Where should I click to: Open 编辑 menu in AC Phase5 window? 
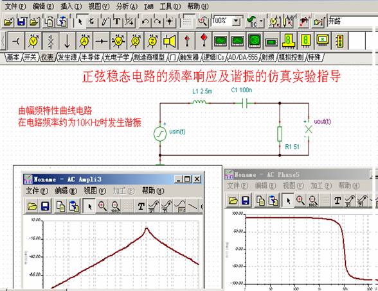265,185
